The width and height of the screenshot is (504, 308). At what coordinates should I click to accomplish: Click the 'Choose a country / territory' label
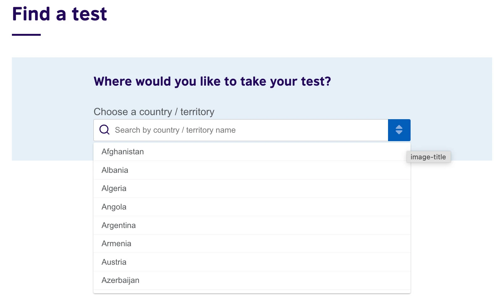point(154,112)
